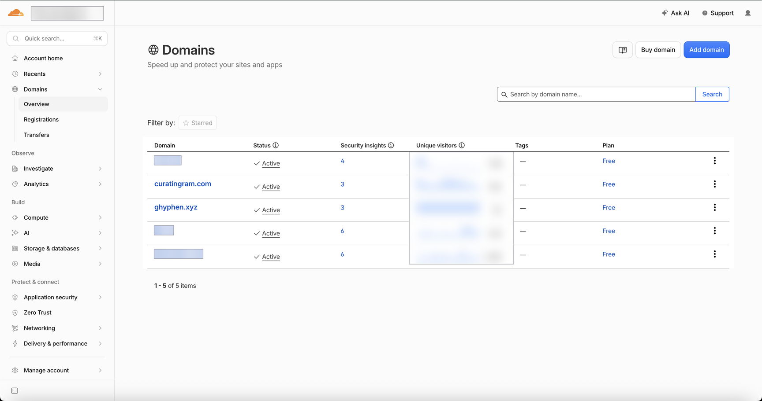Click security insights count for curatingram.com
The height and width of the screenshot is (401, 762).
[342, 184]
